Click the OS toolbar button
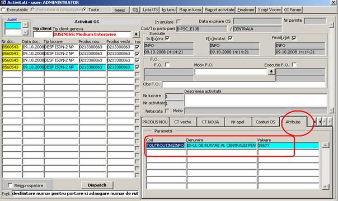The image size is (338, 201). click(x=135, y=10)
